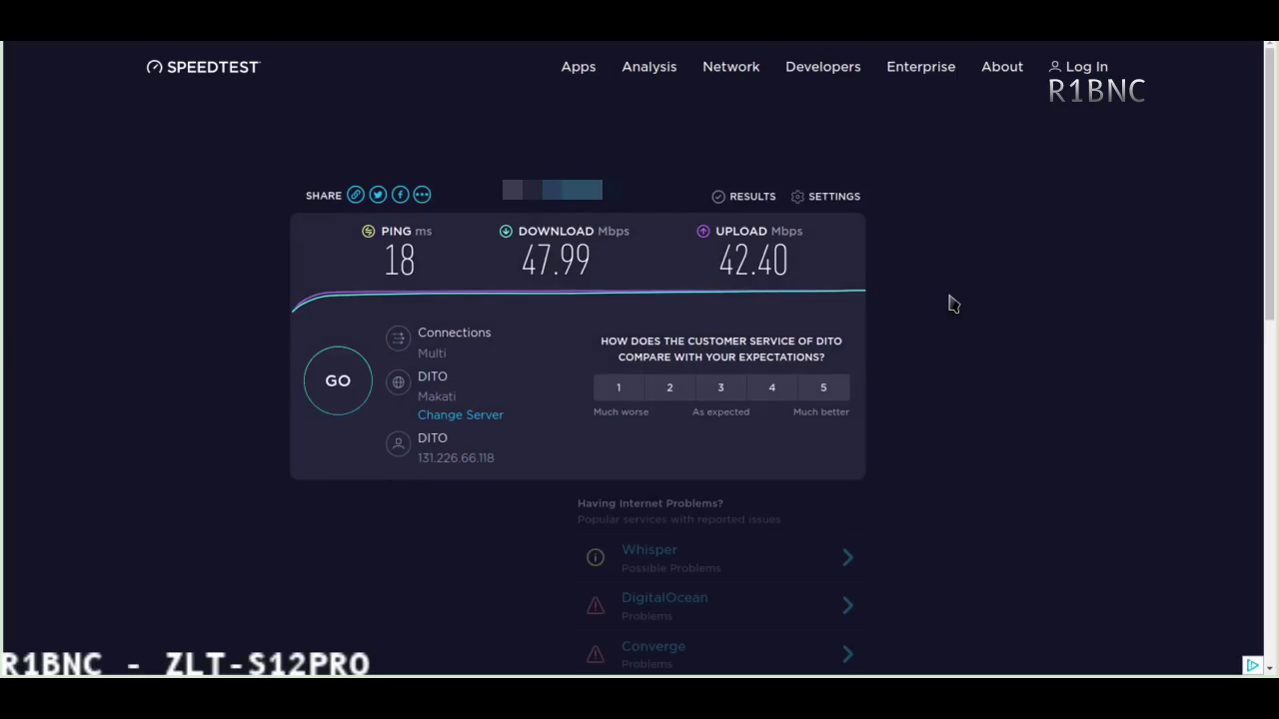Open the Whisper status link

point(649,549)
